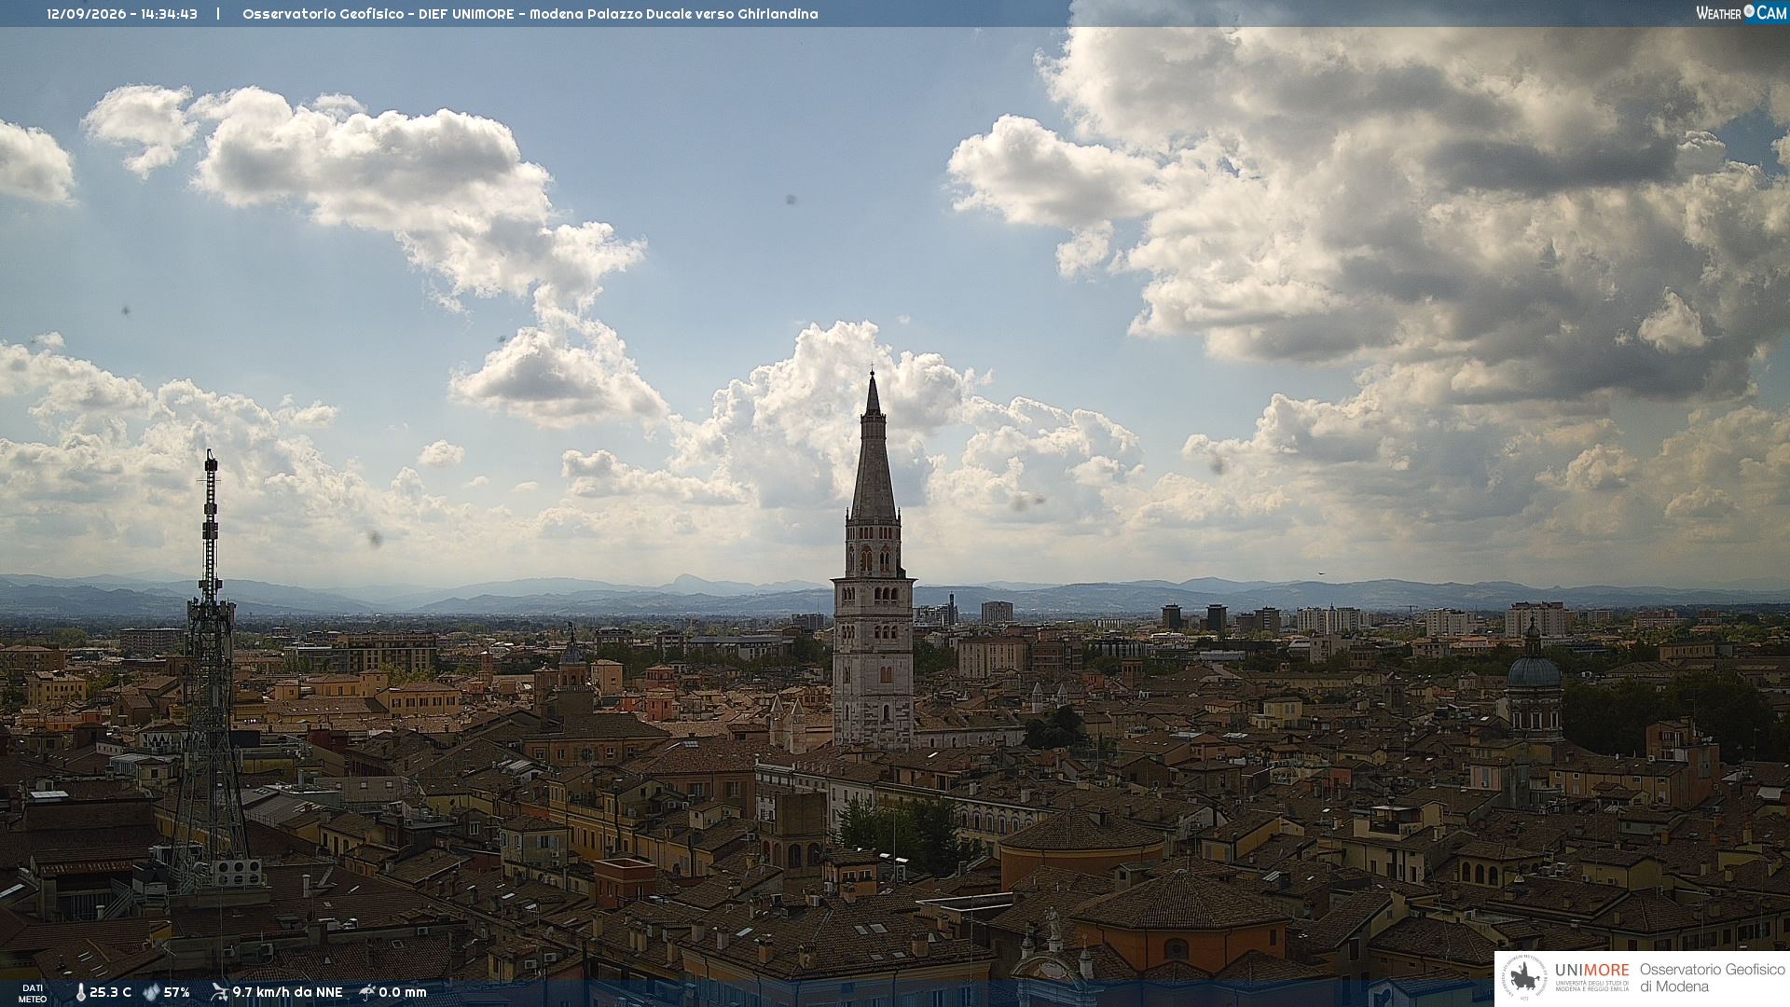Click the rain umbrella icon
This screenshot has width=1790, height=1007.
click(367, 992)
